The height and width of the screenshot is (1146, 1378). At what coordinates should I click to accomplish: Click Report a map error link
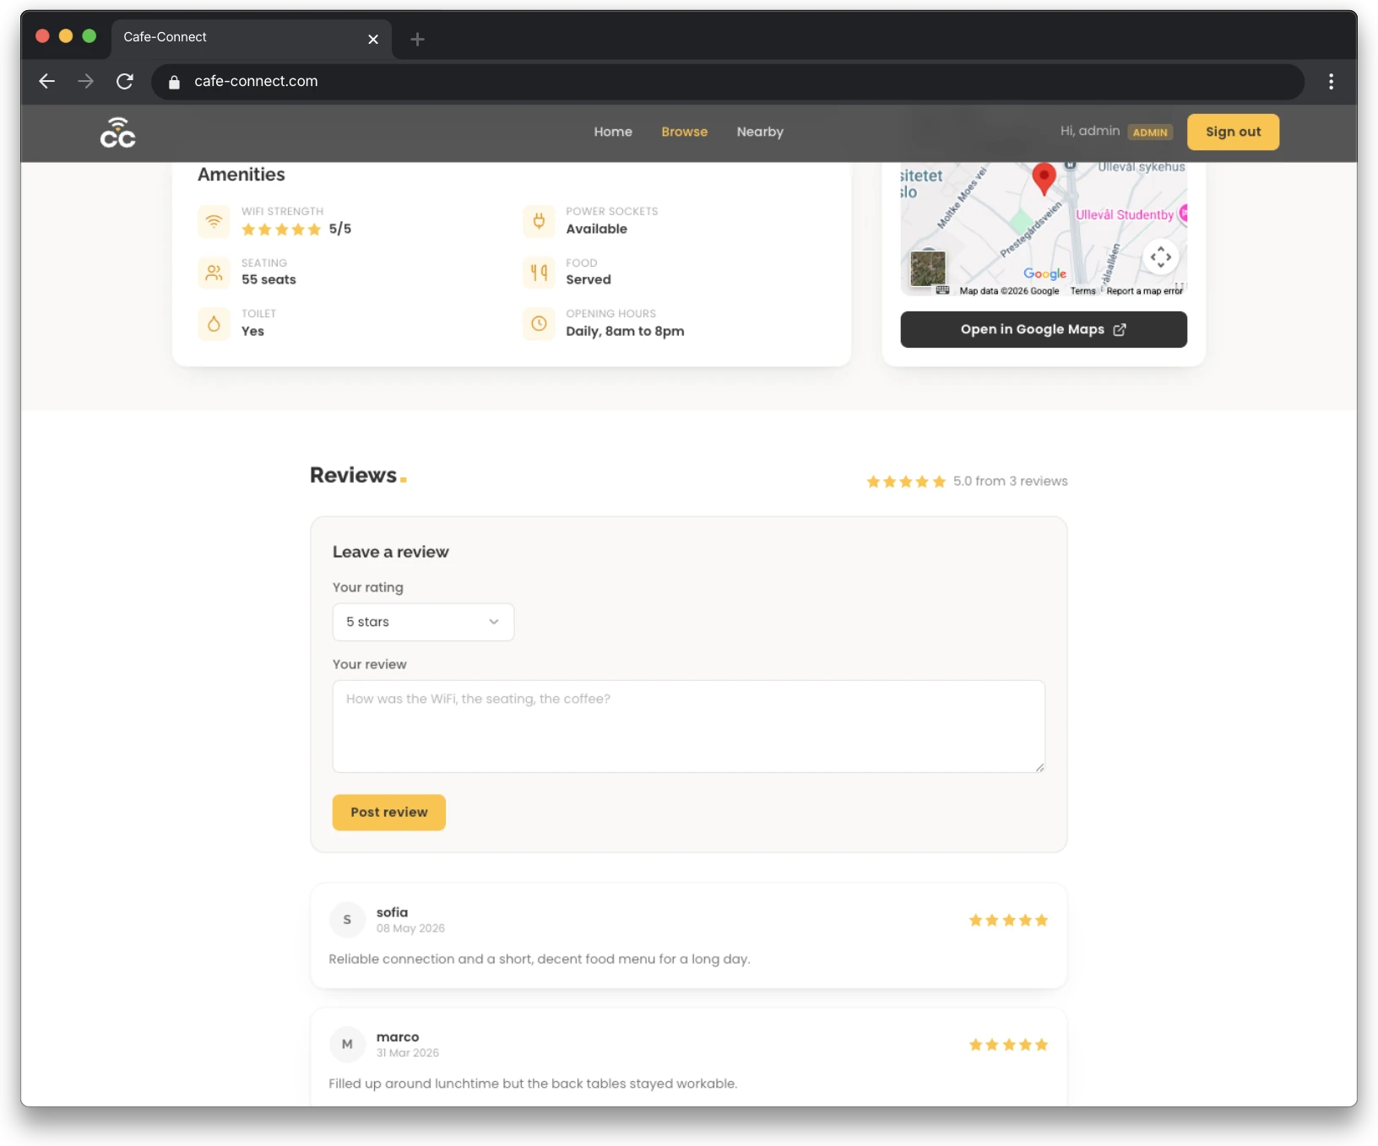pyautogui.click(x=1145, y=291)
